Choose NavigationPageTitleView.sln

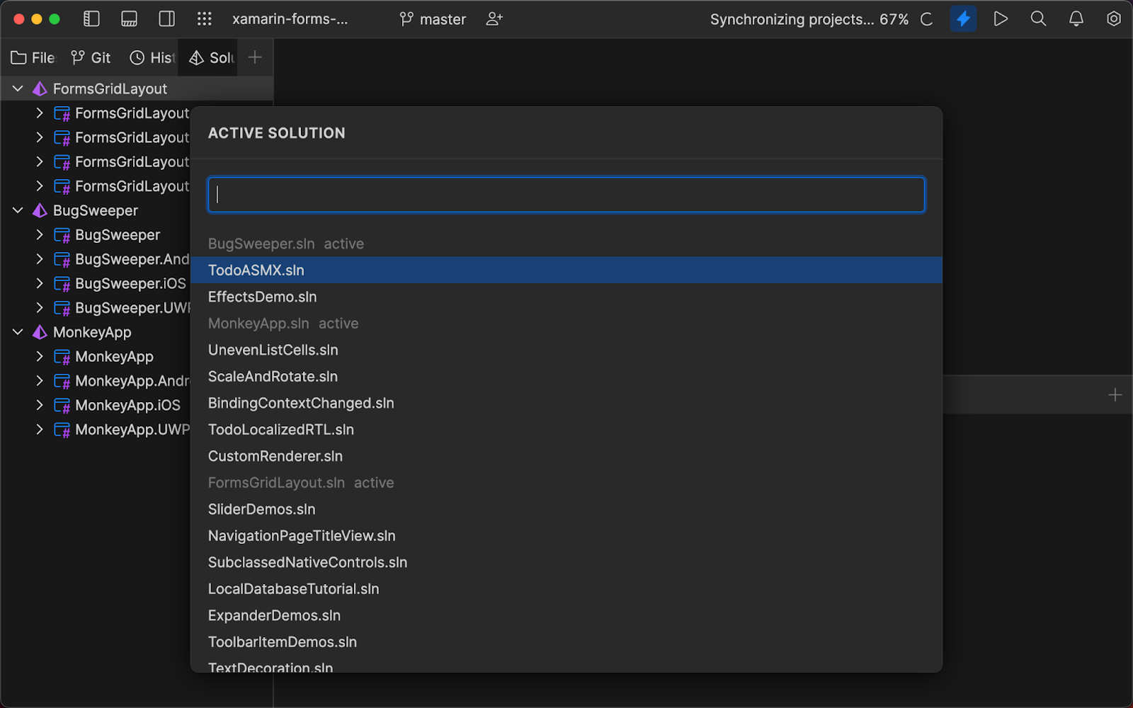566,535
